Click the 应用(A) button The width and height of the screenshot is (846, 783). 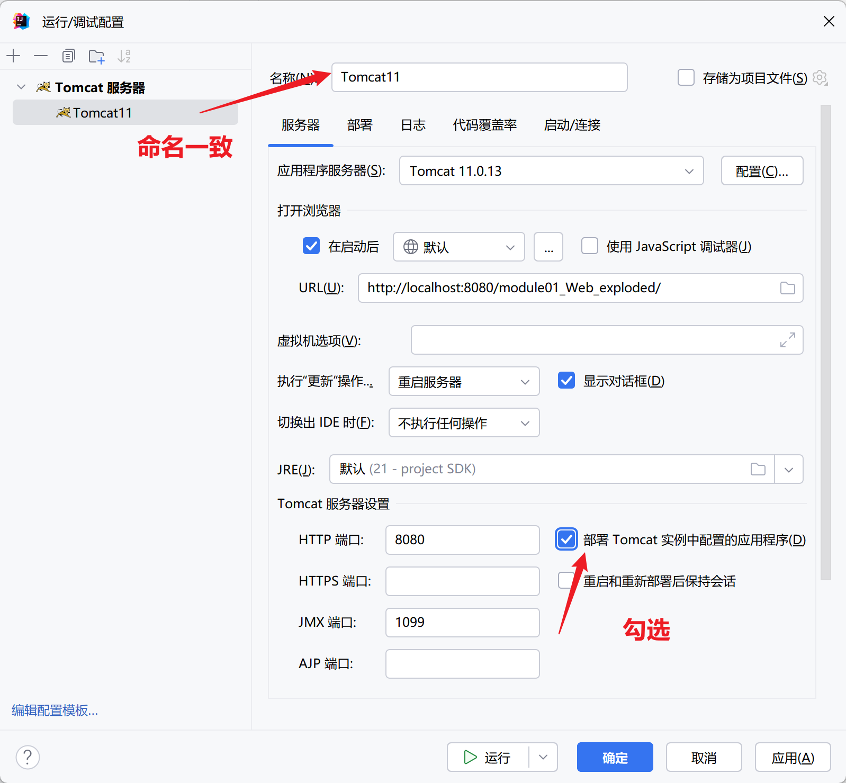pyautogui.click(x=793, y=757)
